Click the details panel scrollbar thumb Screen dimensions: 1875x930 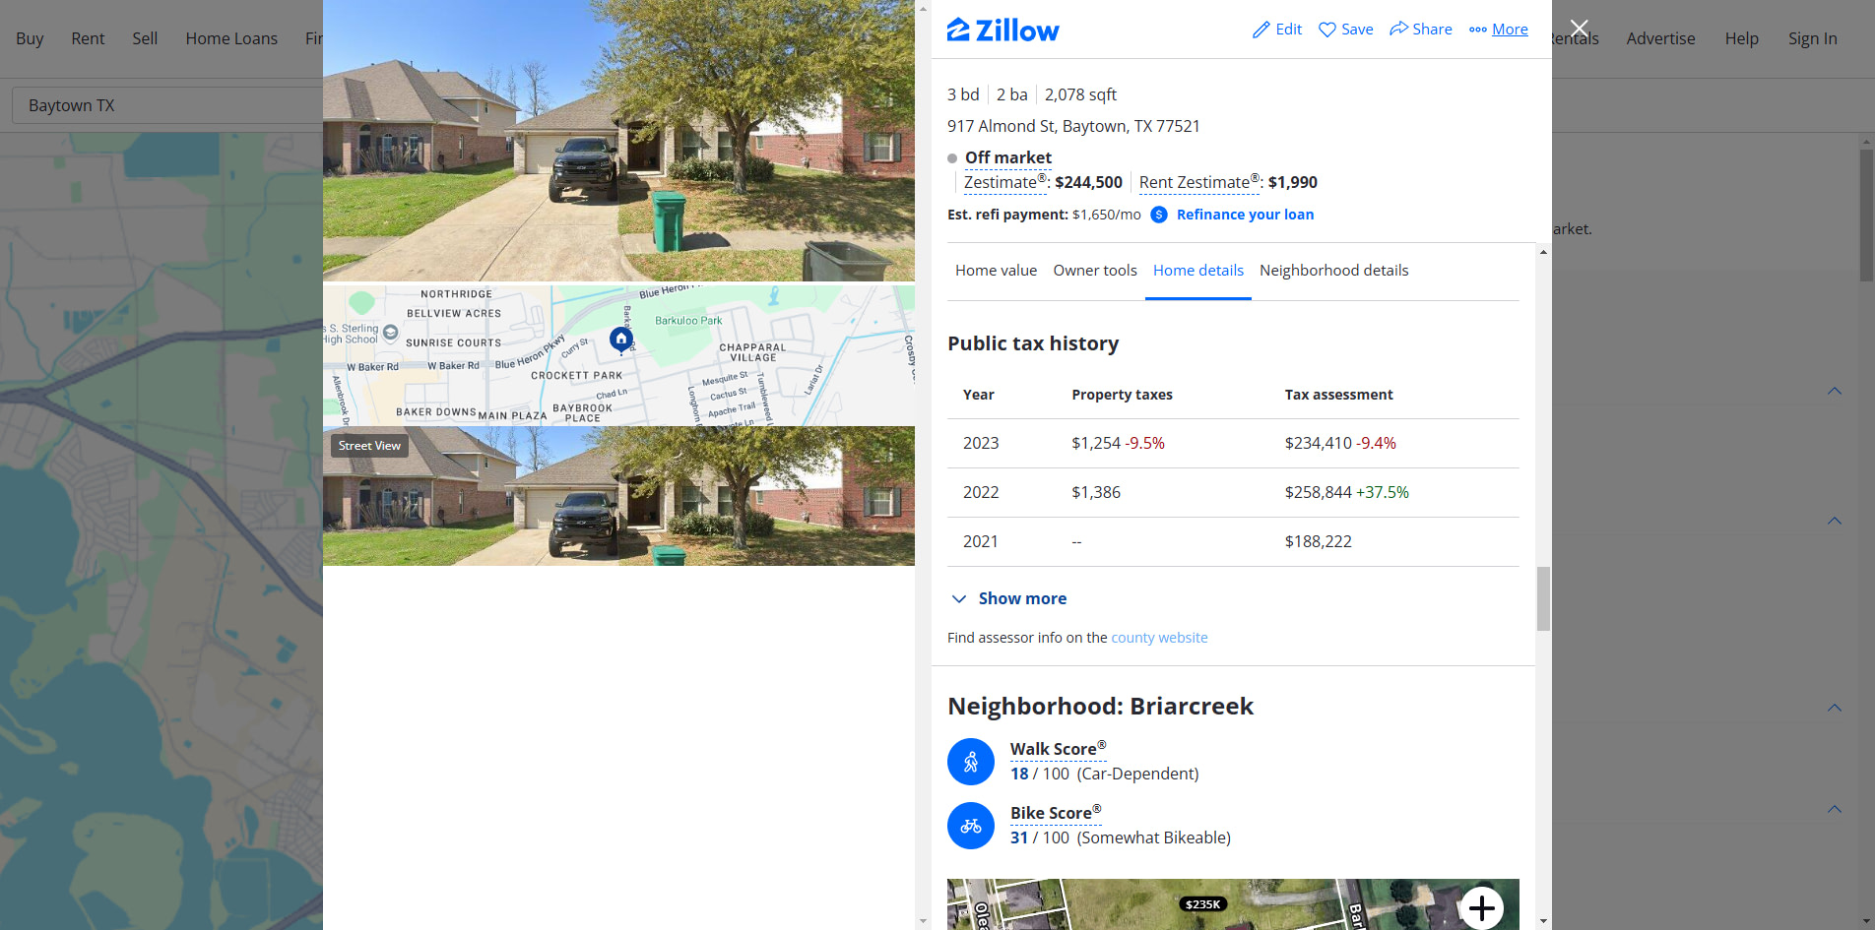click(1543, 598)
